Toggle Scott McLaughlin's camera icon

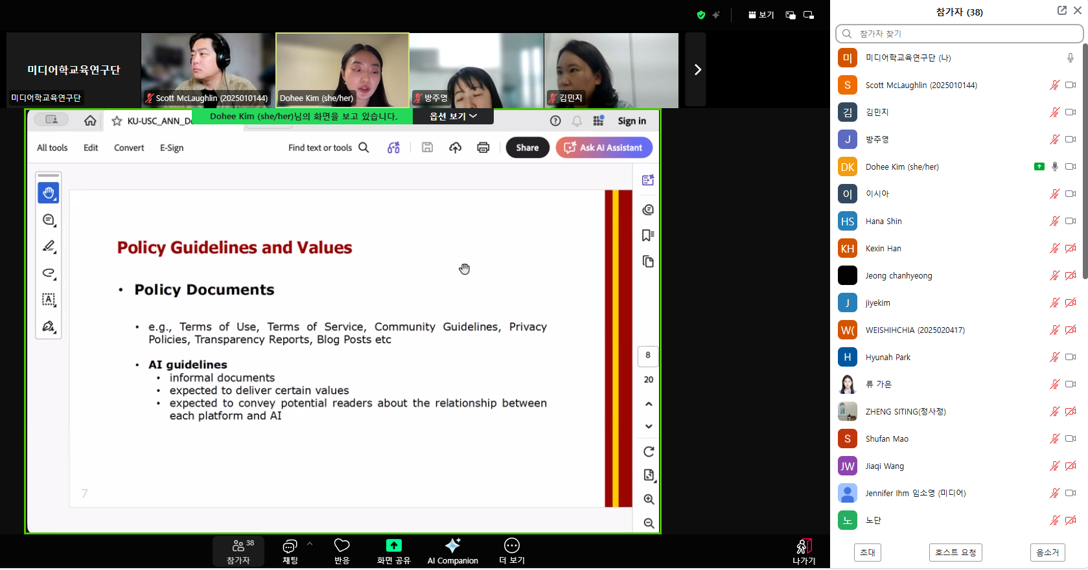(x=1070, y=85)
